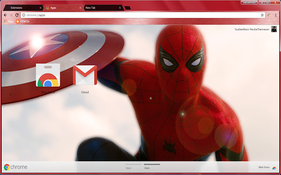Open the SivaSenthoor profile switcher button

[x=249, y=3]
